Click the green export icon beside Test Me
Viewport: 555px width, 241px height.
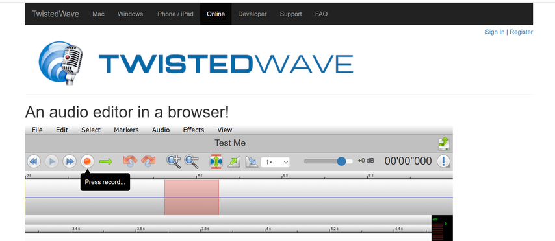click(x=443, y=143)
